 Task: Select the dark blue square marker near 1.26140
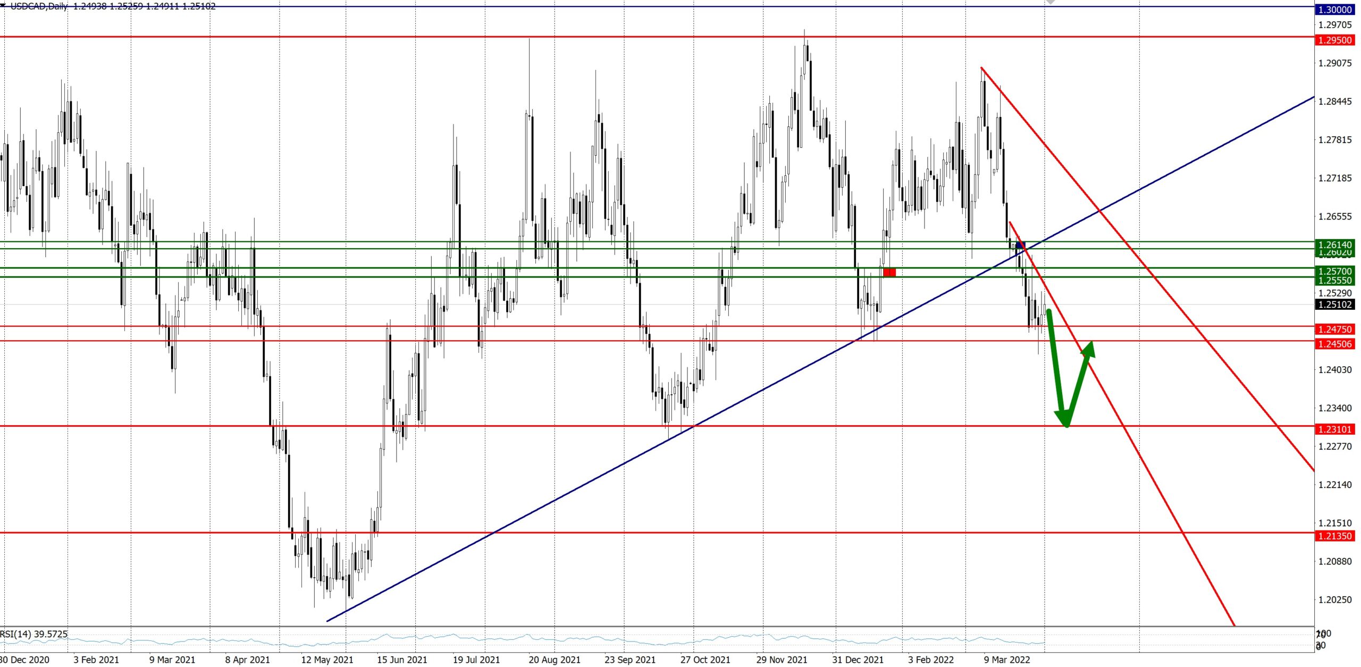[x=1020, y=246]
